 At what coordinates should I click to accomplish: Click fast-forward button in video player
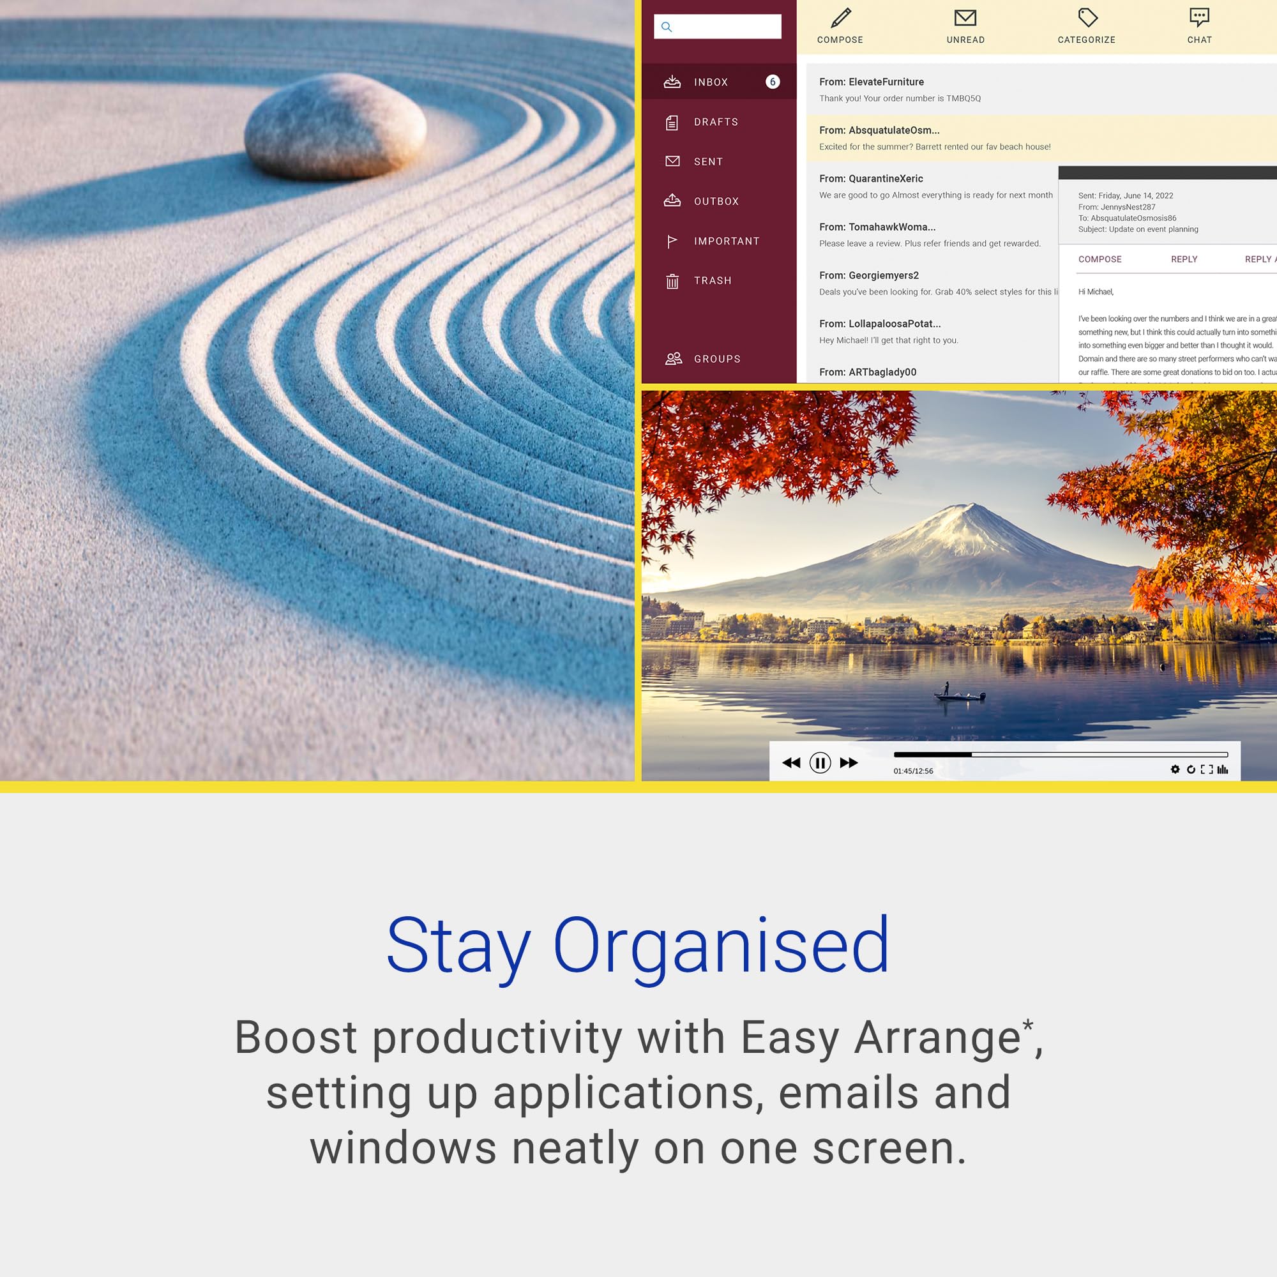click(849, 762)
